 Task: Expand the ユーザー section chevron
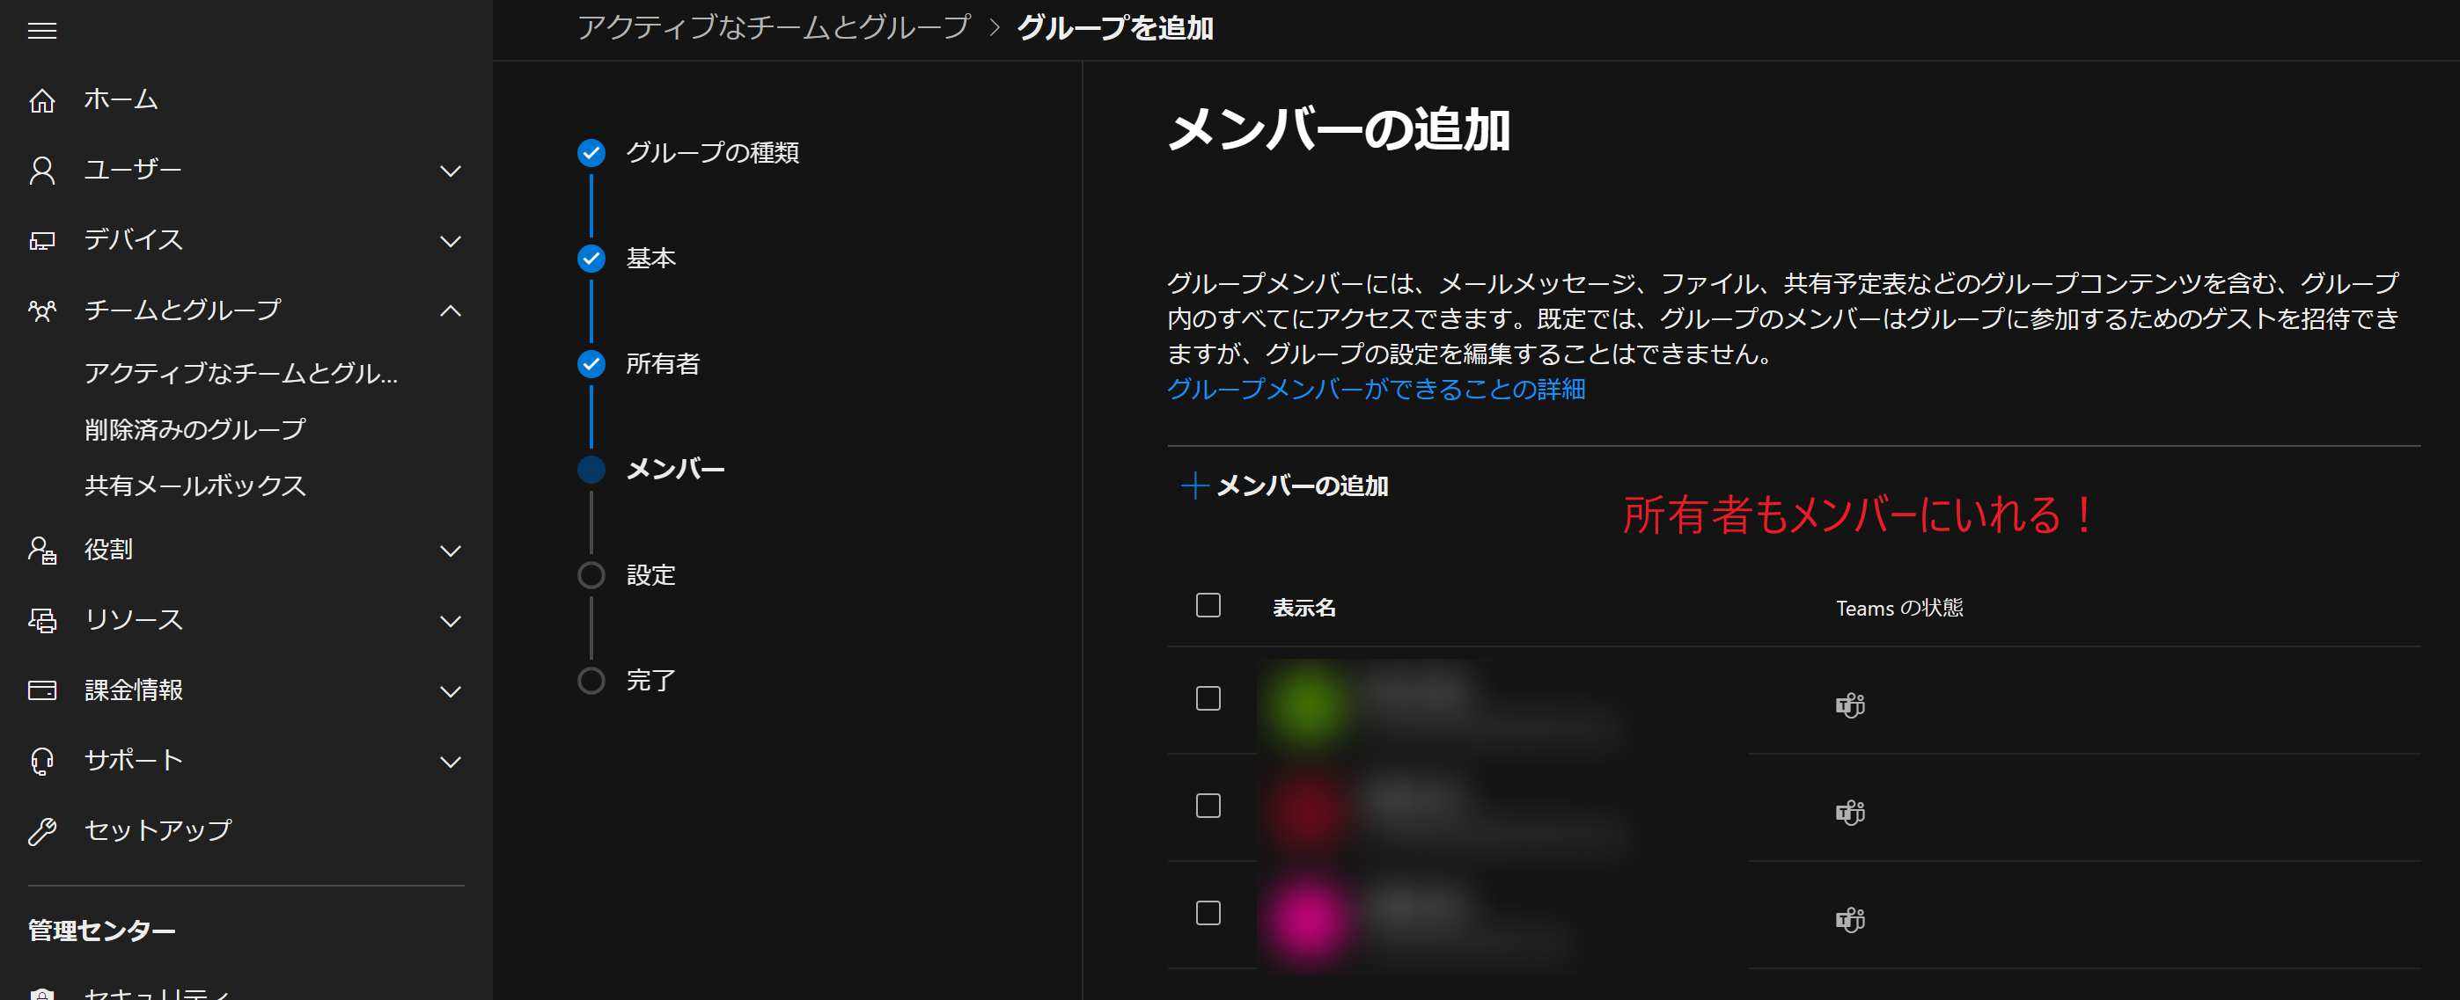(450, 171)
